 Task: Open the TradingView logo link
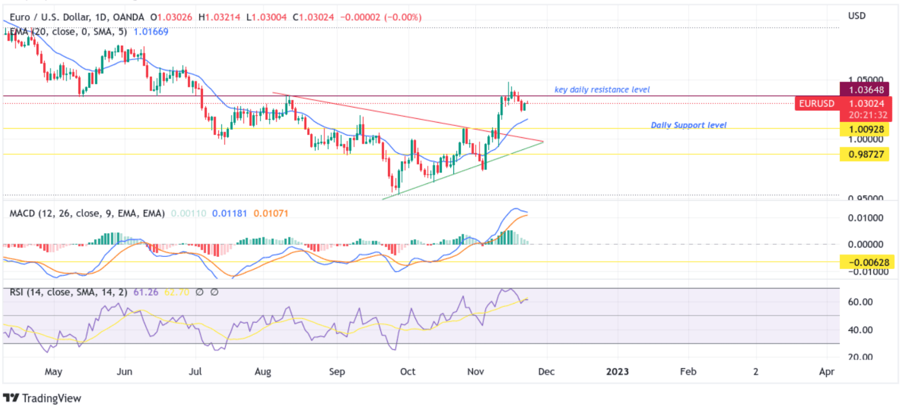coord(42,398)
